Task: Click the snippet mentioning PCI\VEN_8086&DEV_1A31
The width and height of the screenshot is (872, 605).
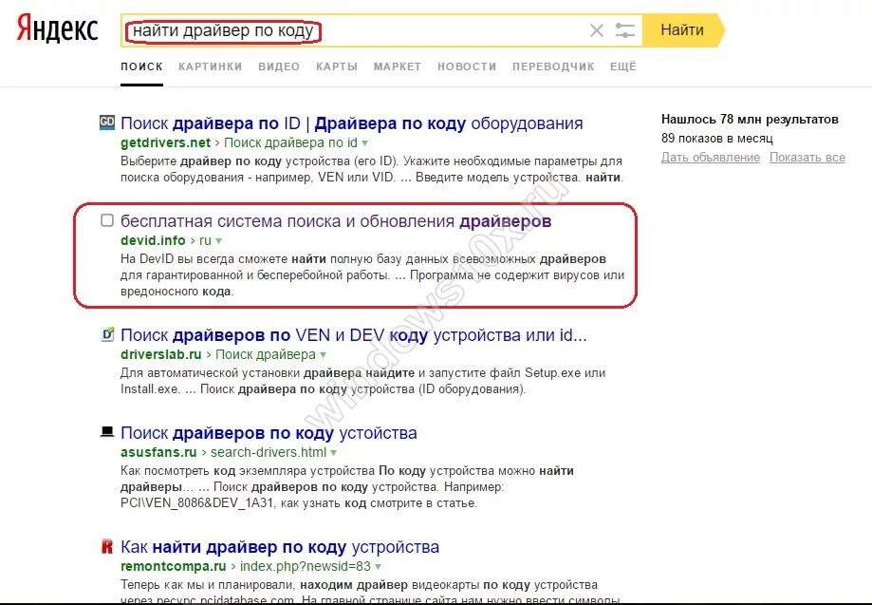Action: pyautogui.click(x=347, y=487)
